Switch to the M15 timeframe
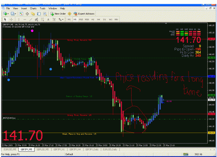217x157 pixels. tap(81, 19)
